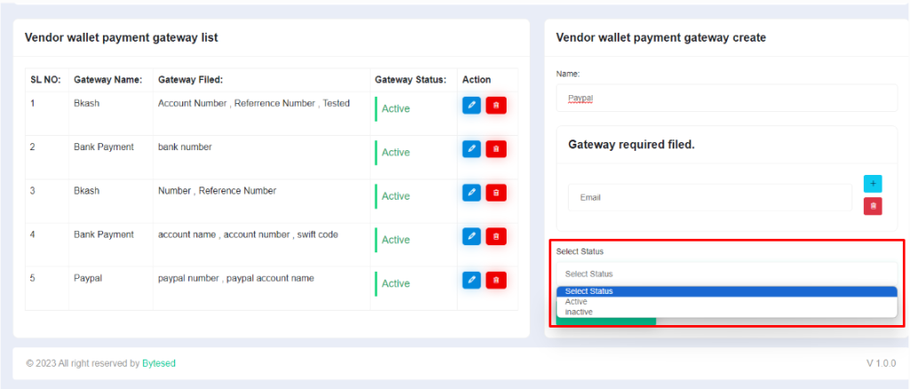
Task: Delete the Paypal gateway in row 5
Action: click(496, 280)
